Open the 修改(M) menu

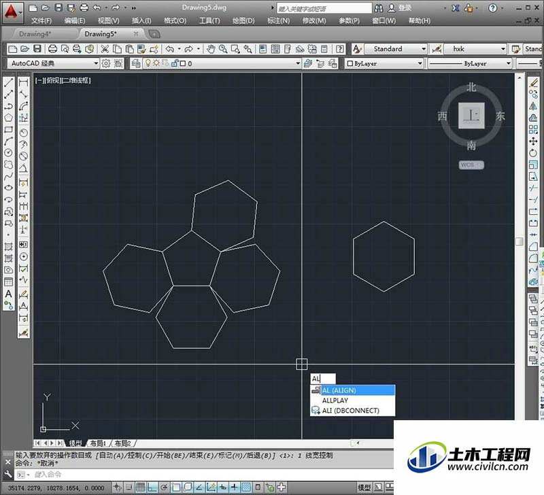(314, 21)
